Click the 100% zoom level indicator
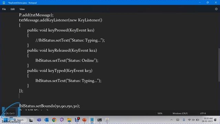This screenshot has height=124, width=220. click(159, 113)
